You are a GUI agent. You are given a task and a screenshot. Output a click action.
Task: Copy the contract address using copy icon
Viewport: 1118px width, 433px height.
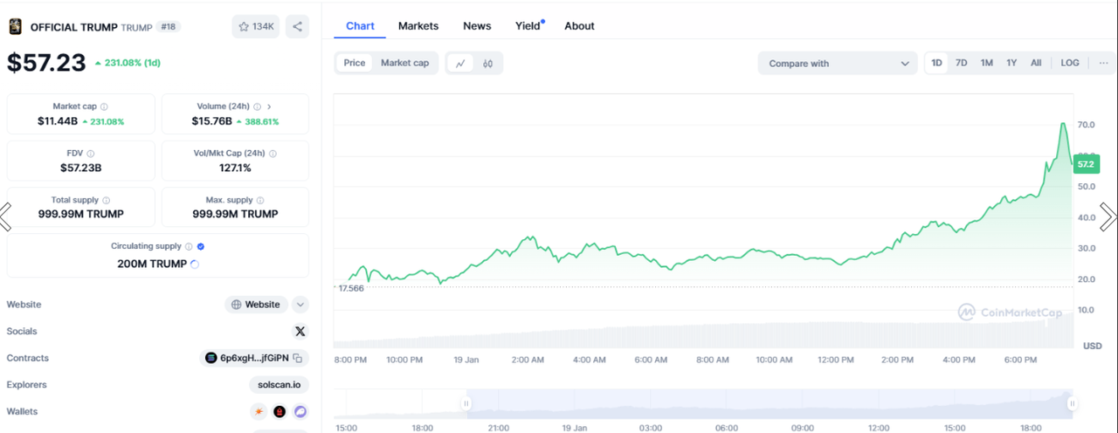point(297,358)
